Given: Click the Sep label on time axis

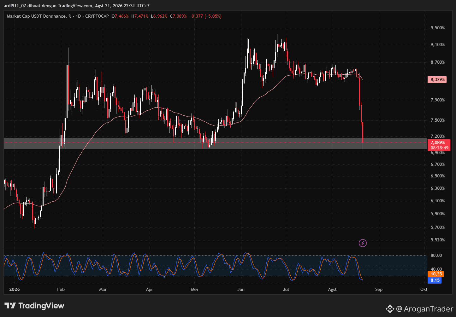Looking at the screenshot, I should pos(379,289).
